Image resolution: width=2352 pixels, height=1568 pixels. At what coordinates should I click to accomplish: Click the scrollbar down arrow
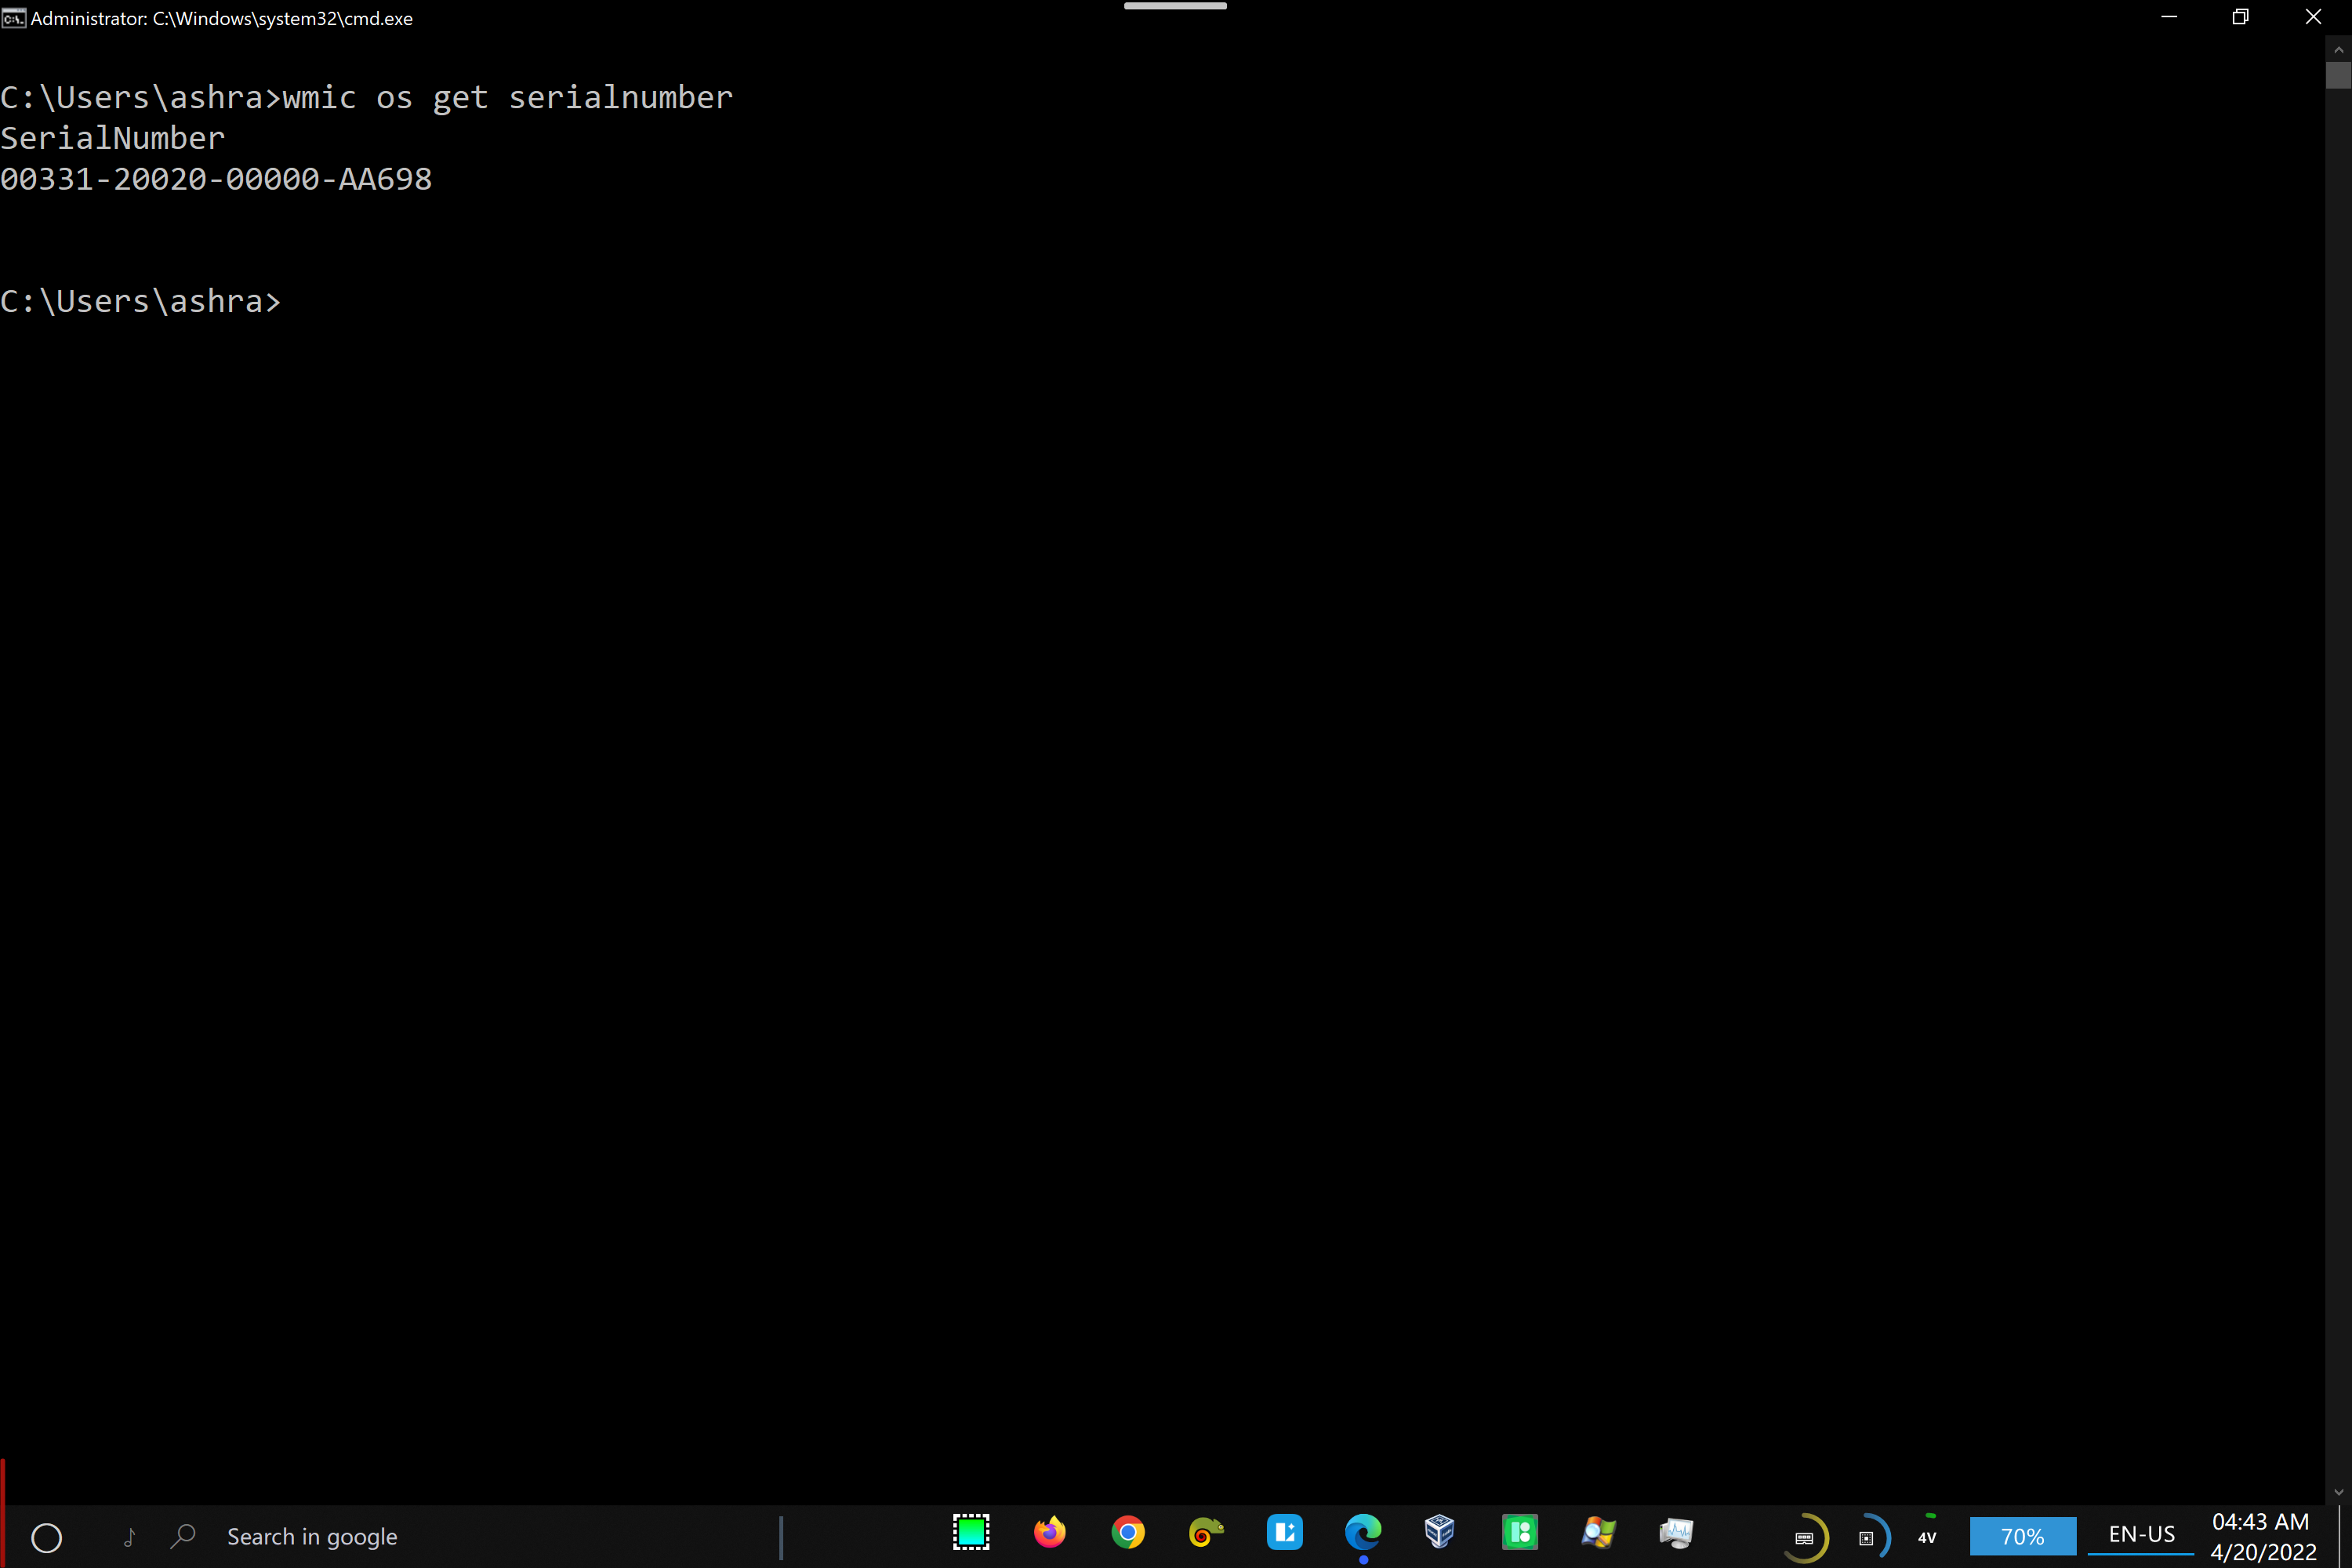(2338, 1492)
